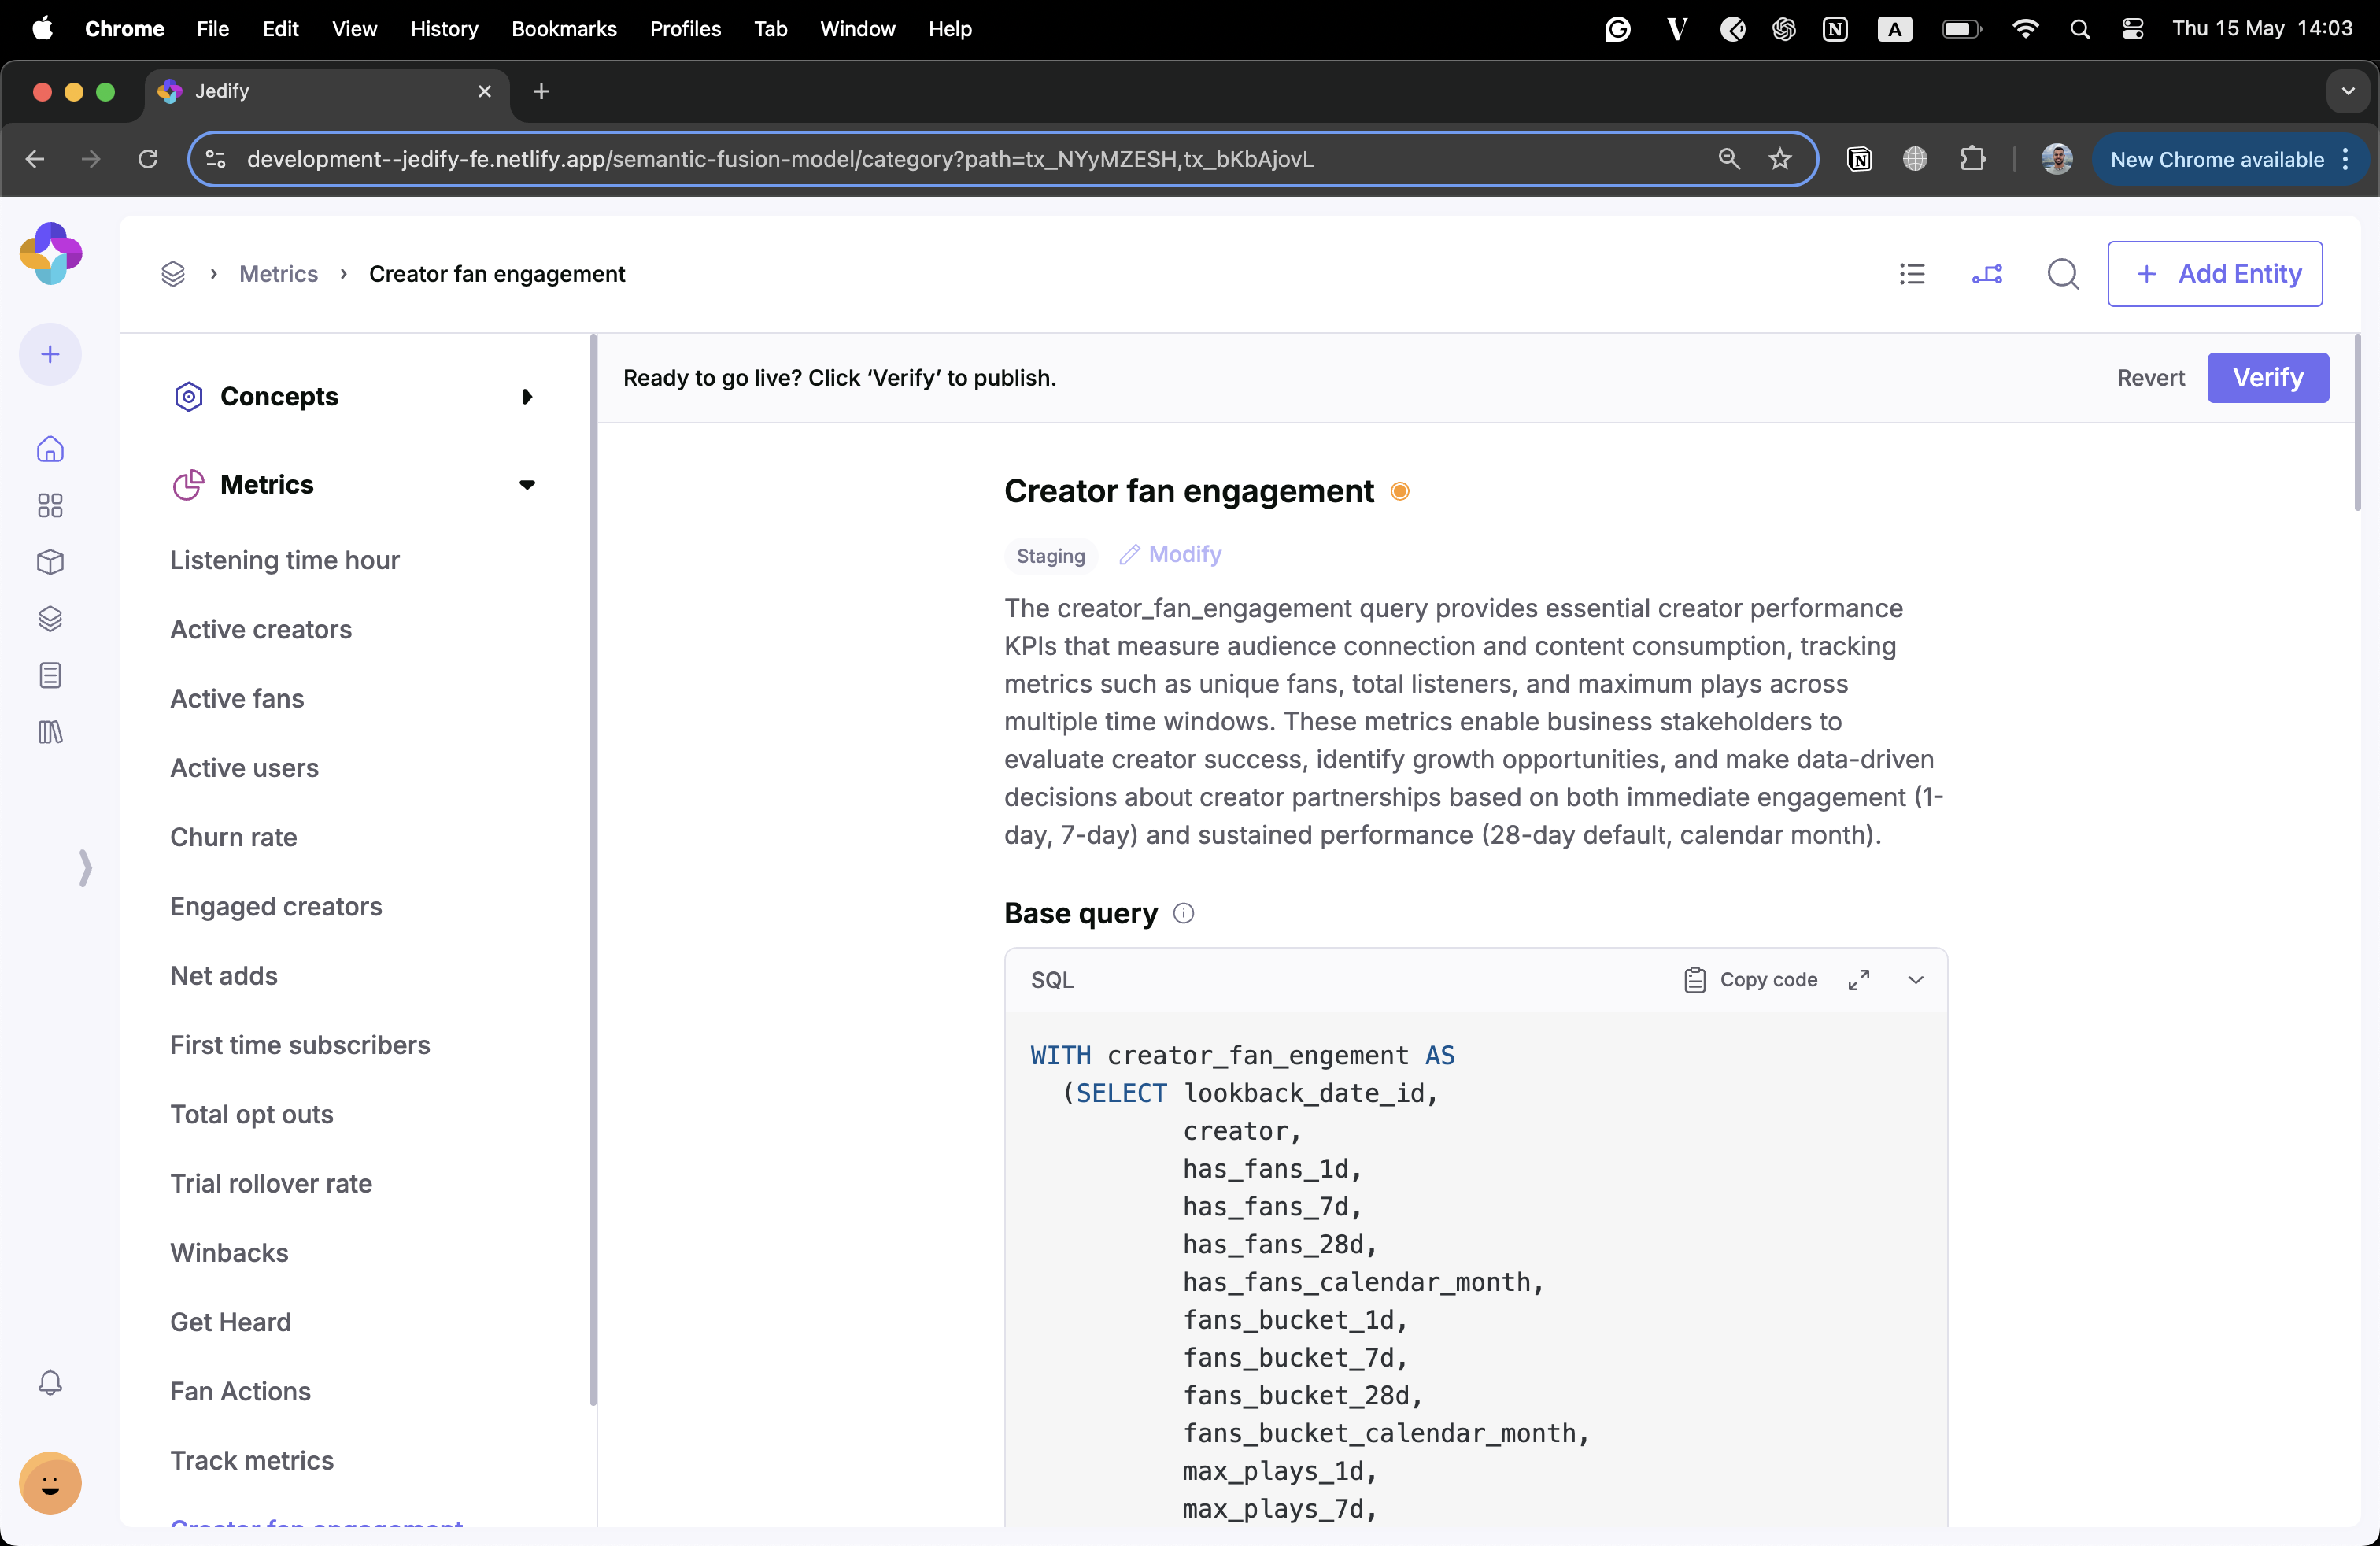Reload the page with the refresh icon
Screen dimensions: 2380x1546
pyautogui.click(x=148, y=159)
